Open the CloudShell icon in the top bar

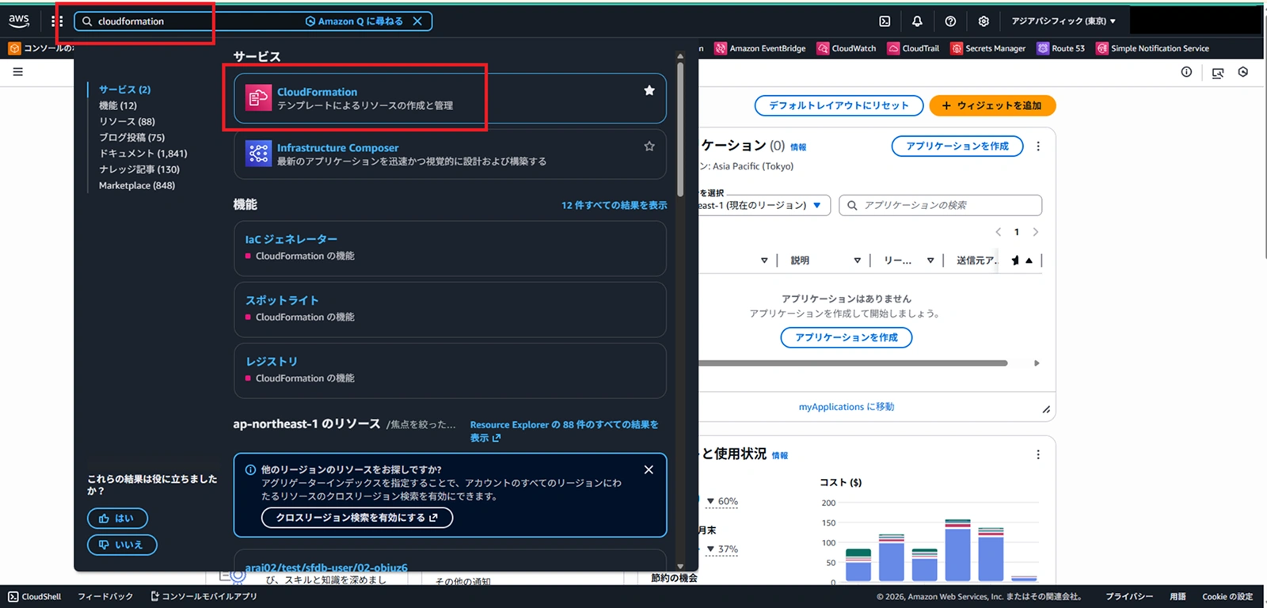tap(885, 21)
